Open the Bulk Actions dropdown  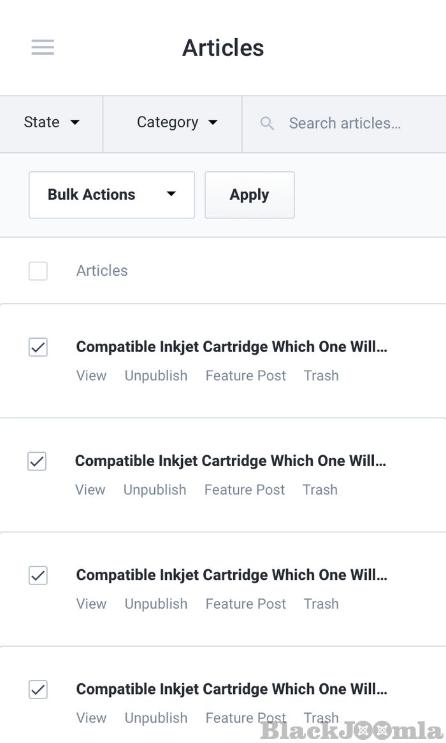[111, 195]
